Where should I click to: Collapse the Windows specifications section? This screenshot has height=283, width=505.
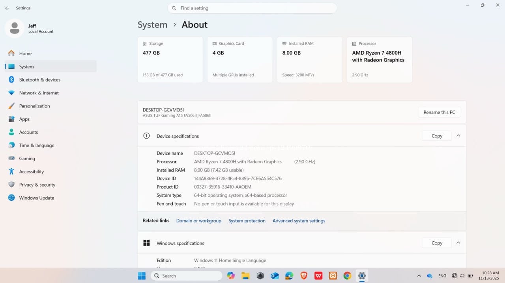click(x=458, y=242)
